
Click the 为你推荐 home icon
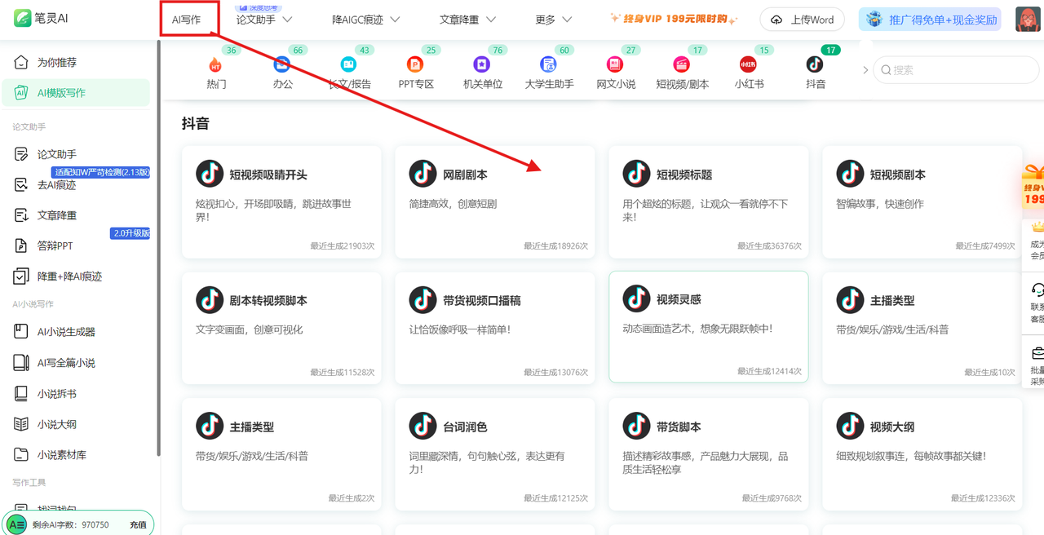click(21, 62)
